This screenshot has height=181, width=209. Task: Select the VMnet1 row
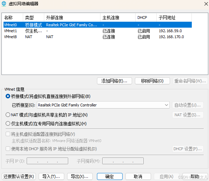[98, 31]
